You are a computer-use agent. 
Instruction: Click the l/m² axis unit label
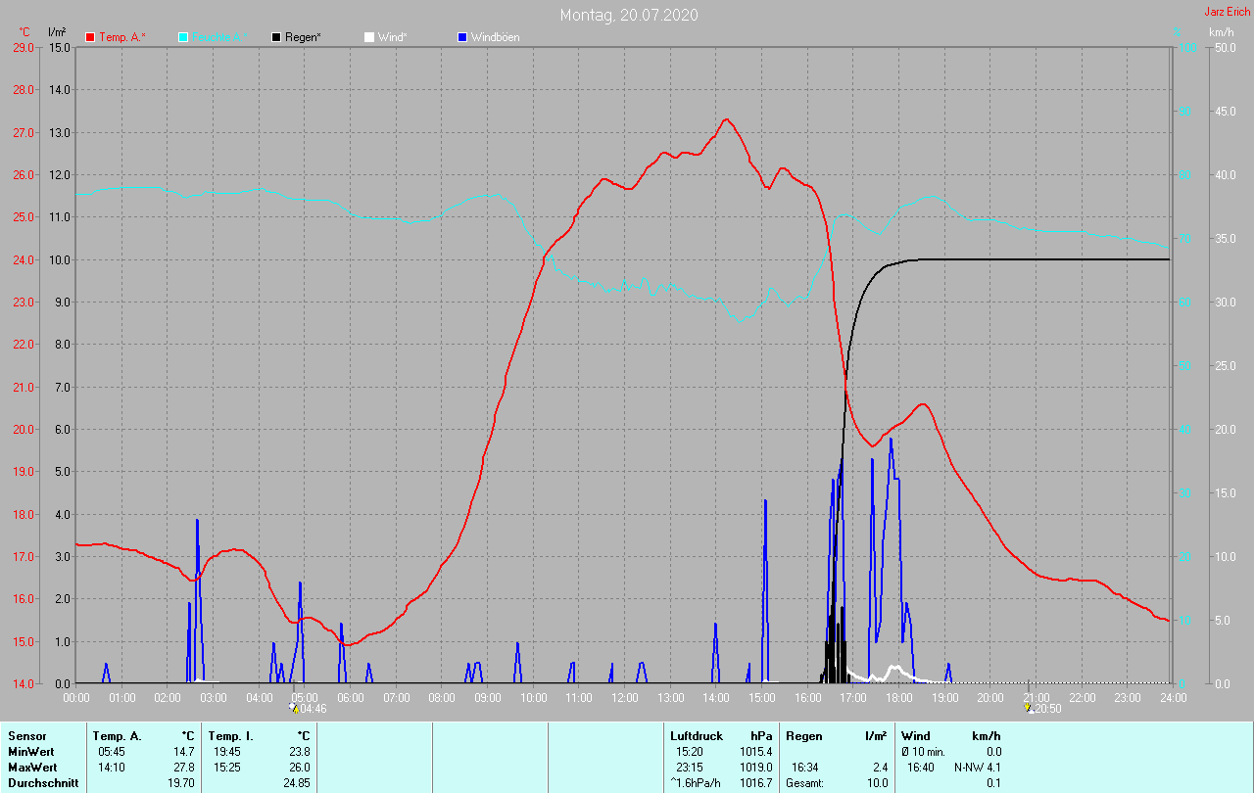click(57, 32)
